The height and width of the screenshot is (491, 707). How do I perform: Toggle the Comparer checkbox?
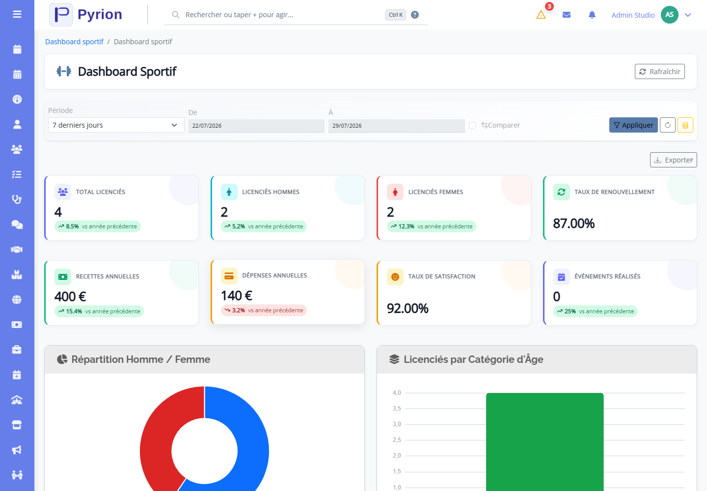pyautogui.click(x=472, y=125)
